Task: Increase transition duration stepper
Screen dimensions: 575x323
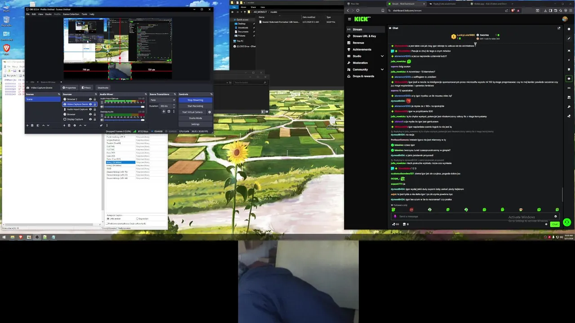Action: click(x=174, y=105)
